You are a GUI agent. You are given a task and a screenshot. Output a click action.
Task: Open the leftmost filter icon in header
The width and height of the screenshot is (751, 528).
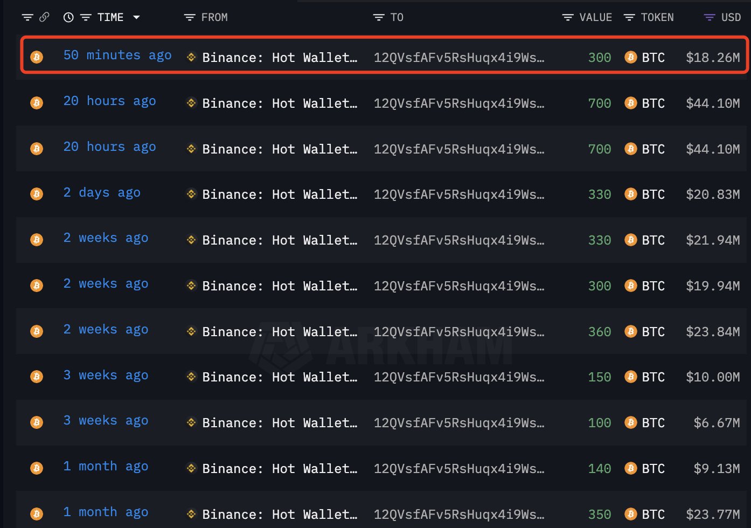[x=27, y=18]
